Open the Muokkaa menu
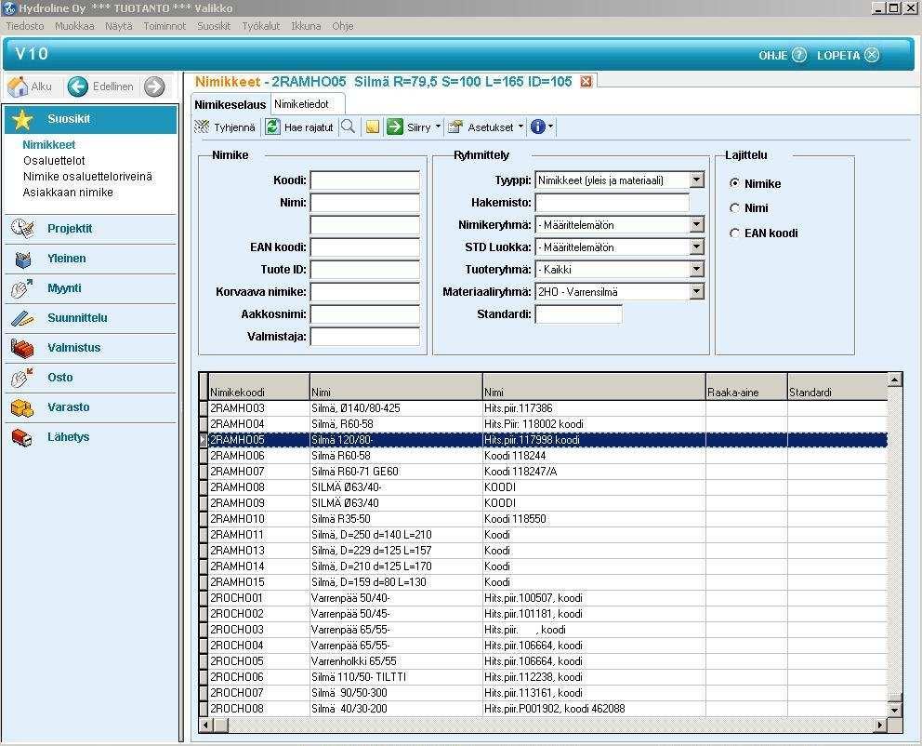922x746 pixels. 74,26
